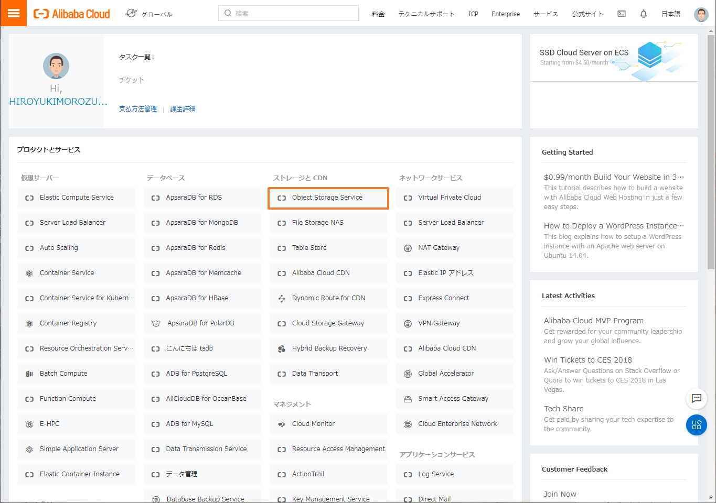Click the large profile avatar picture

coord(56,66)
